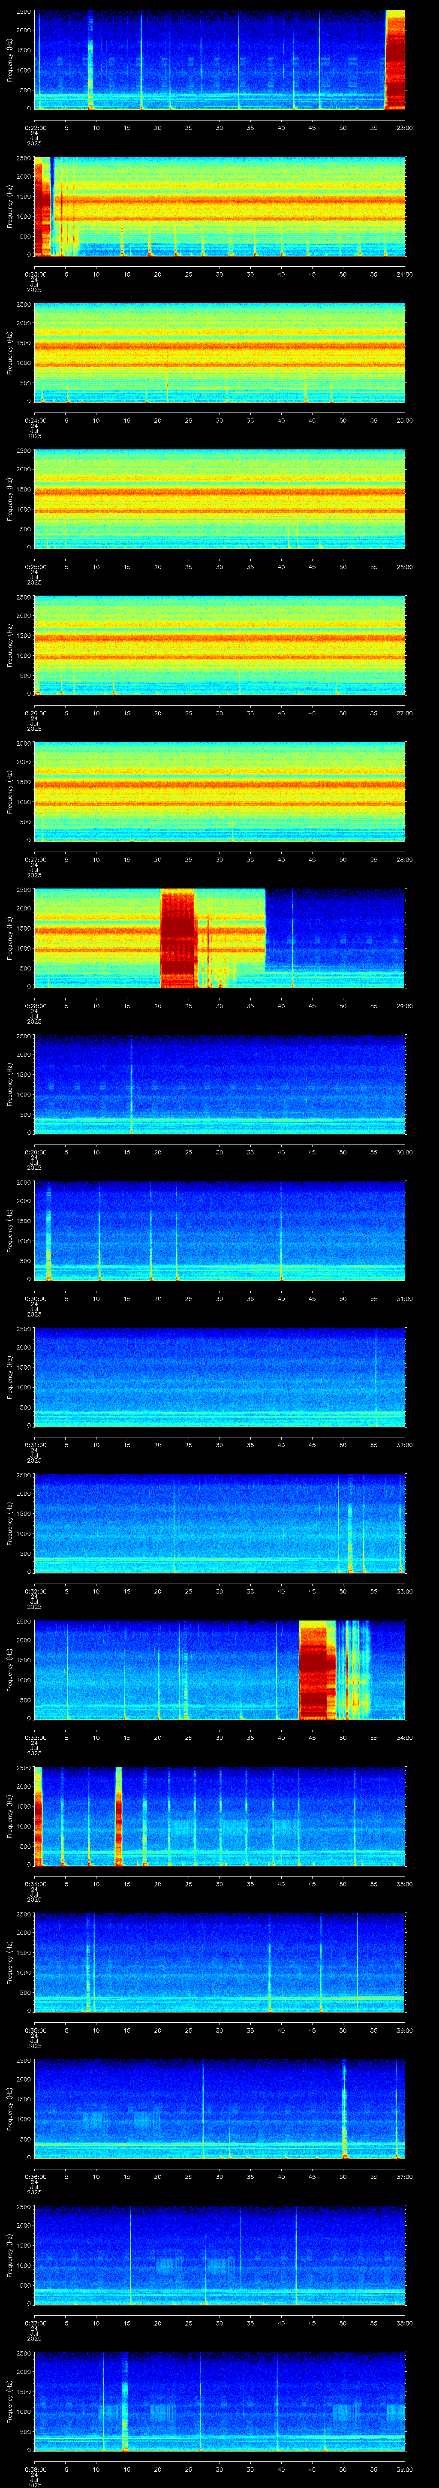Click the red burst at the end of the 0:22:00 spectrogram
Screen dimensions: 439x2488
[x=394, y=60]
